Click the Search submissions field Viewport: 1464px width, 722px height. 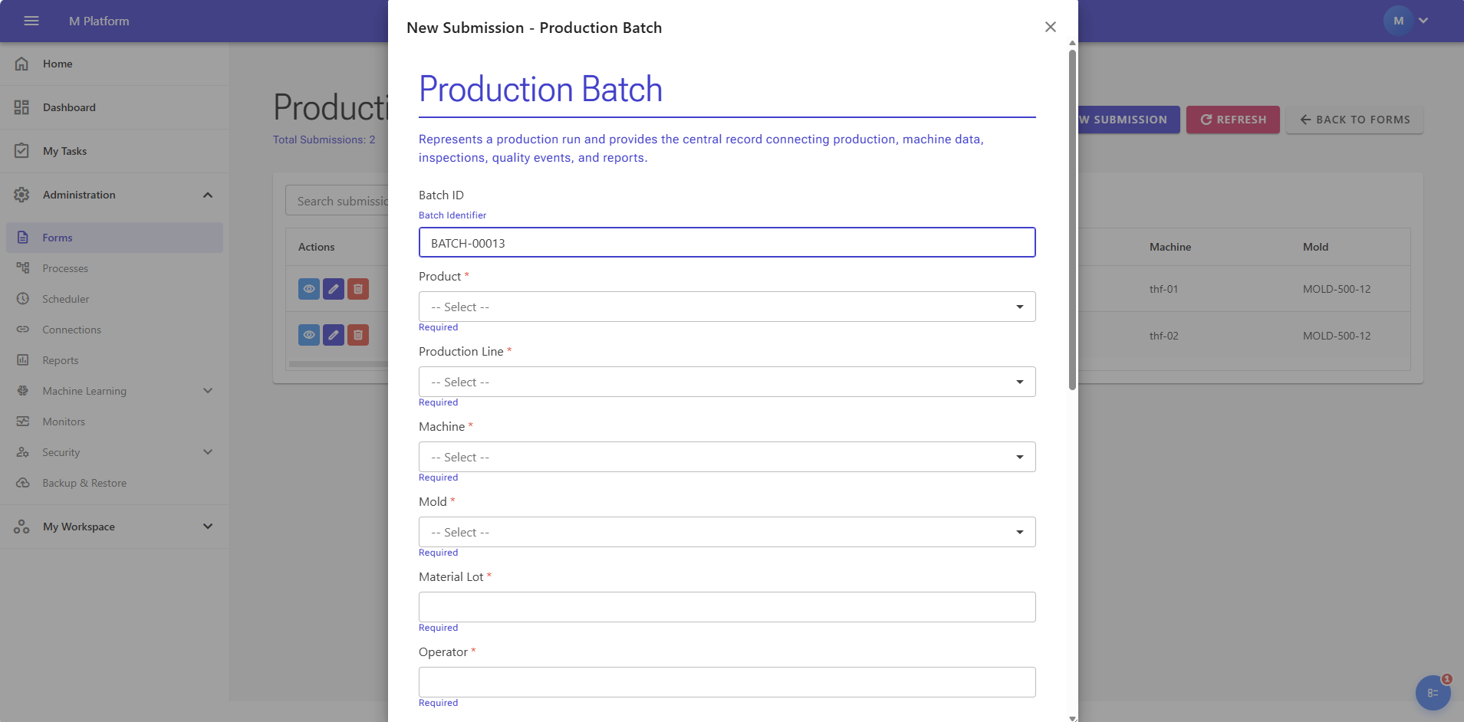(337, 201)
